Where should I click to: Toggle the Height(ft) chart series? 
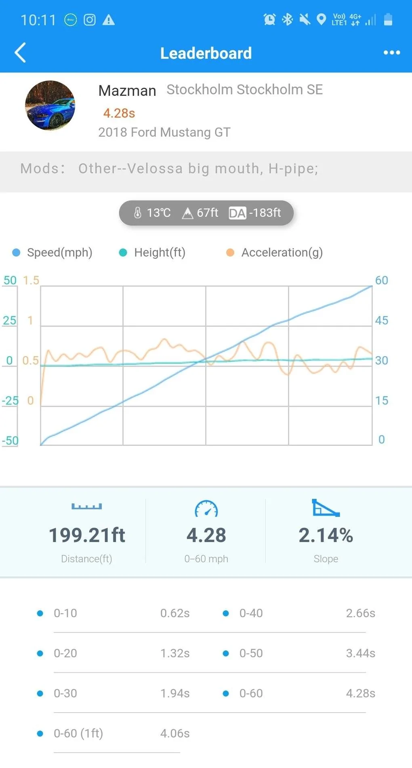(x=152, y=253)
